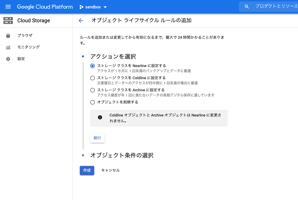Click the 作成 button
The width and height of the screenshot is (298, 200).
pyautogui.click(x=87, y=170)
